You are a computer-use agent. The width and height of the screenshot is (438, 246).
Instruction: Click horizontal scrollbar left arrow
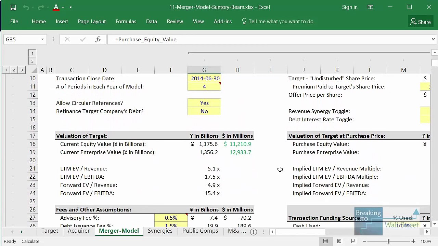click(272, 232)
